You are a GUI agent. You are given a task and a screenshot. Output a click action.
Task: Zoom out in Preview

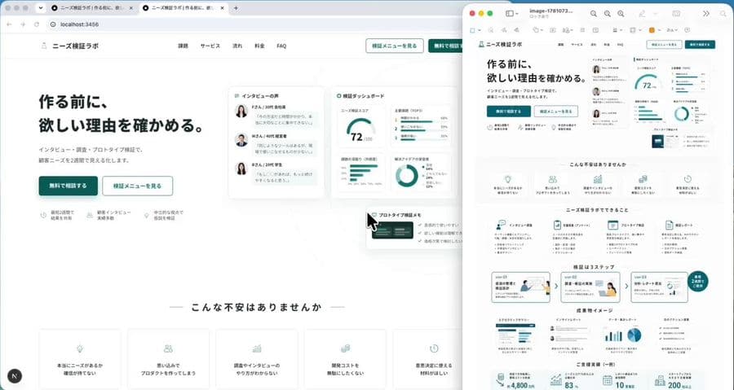click(x=594, y=14)
